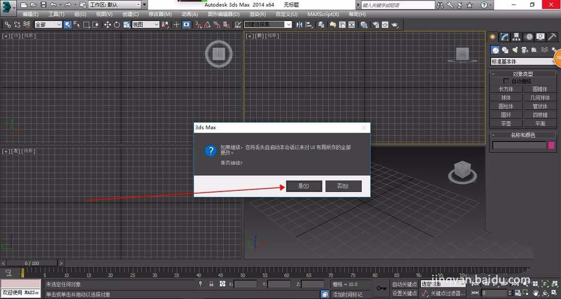Open the 工具(T) menu
Screen dimensions: 561x299
pos(56,15)
